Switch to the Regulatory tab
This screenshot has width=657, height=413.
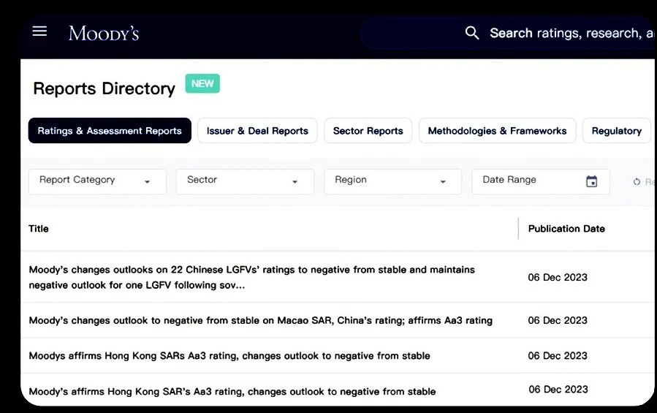(x=616, y=131)
